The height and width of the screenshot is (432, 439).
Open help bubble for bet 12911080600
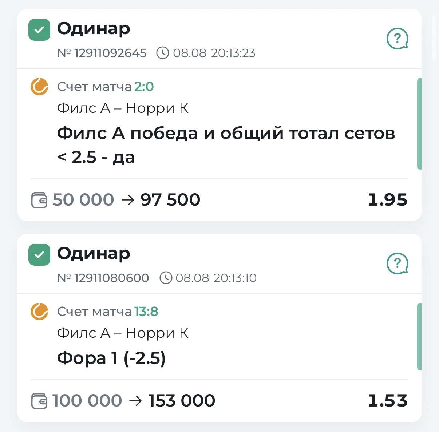[x=397, y=263]
